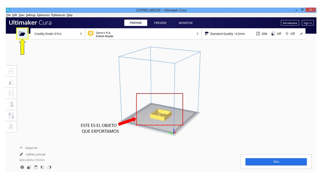Click the 62.0 x 62.0 x 17.0 mm dimensions
The image size is (324, 182).
[32, 160]
